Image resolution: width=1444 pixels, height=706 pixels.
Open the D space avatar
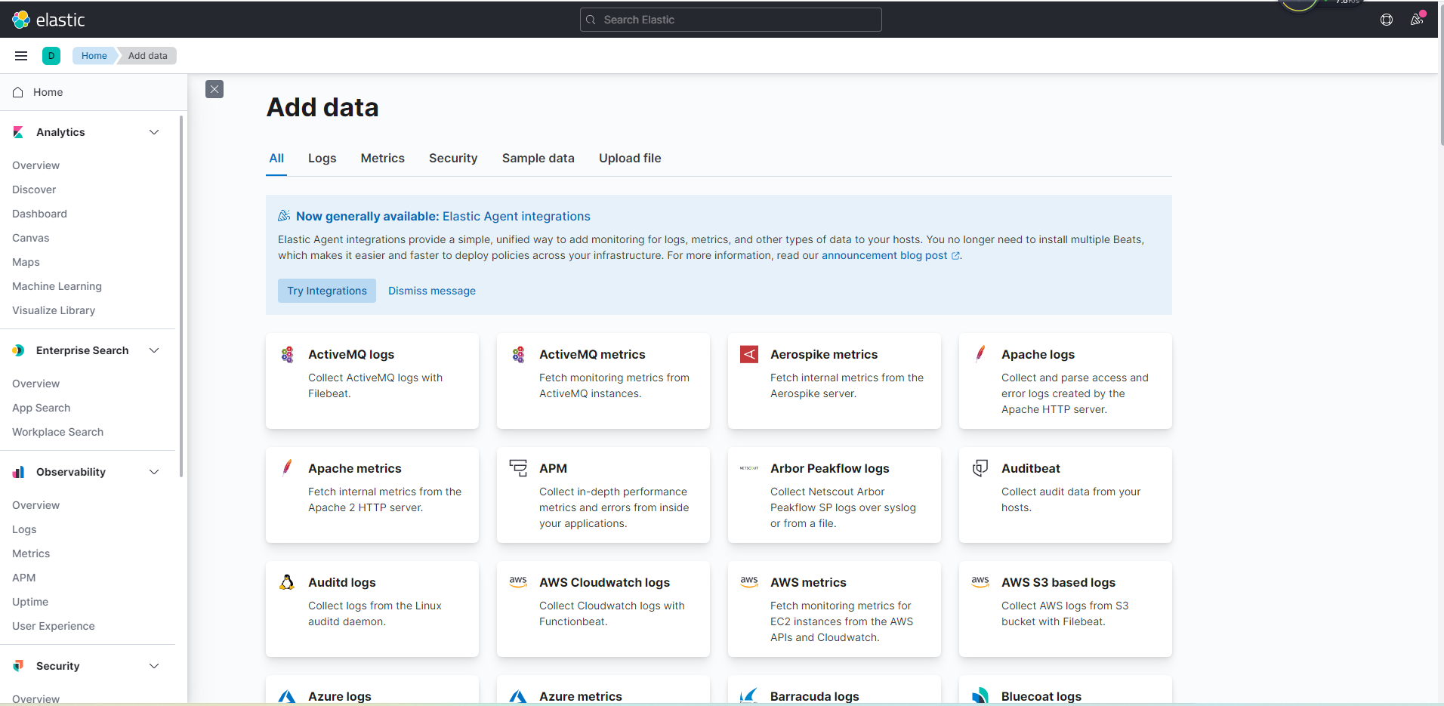pos(51,56)
